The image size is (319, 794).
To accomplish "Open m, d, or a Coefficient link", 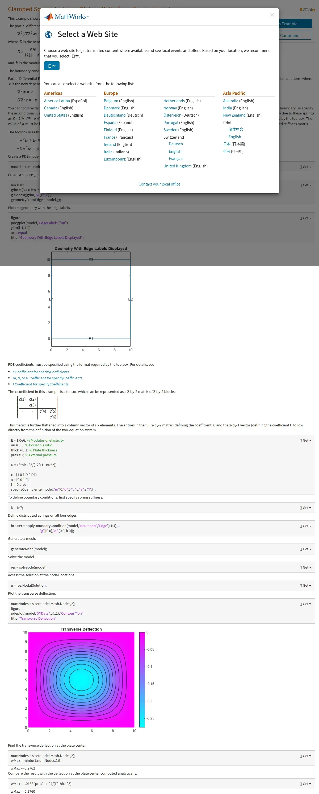I will coord(47,378).
